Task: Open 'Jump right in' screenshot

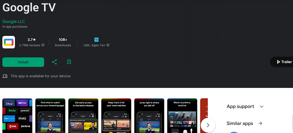Action: coord(149,116)
